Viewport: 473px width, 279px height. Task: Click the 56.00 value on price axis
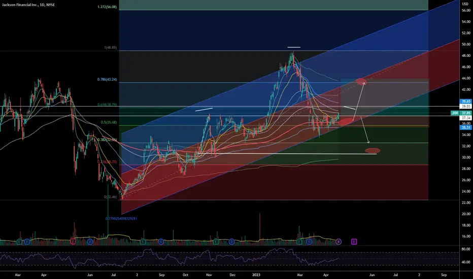pos(466,10)
